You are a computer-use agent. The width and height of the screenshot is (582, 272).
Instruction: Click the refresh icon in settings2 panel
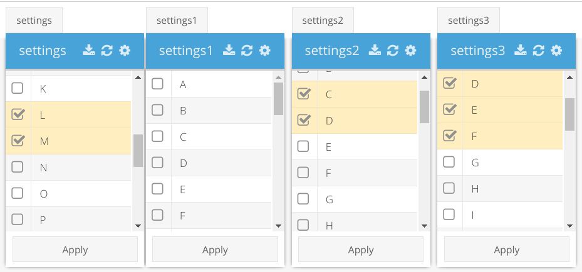pyautogui.click(x=392, y=51)
